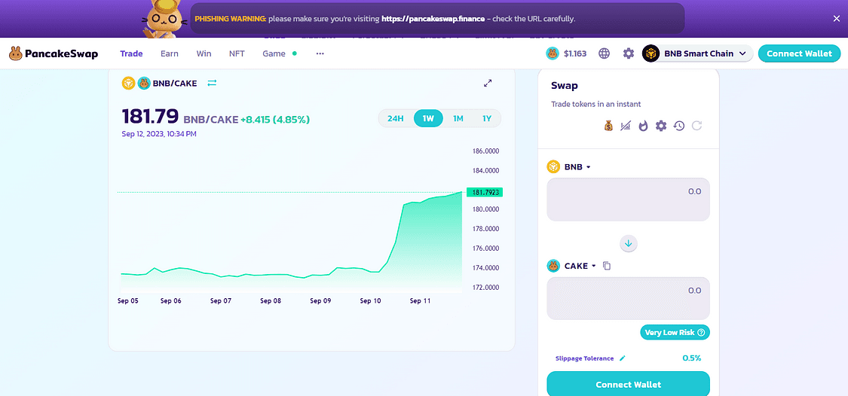This screenshot has height=396, width=848.
Task: Dismiss the phishing warning banner
Action: click(x=836, y=18)
